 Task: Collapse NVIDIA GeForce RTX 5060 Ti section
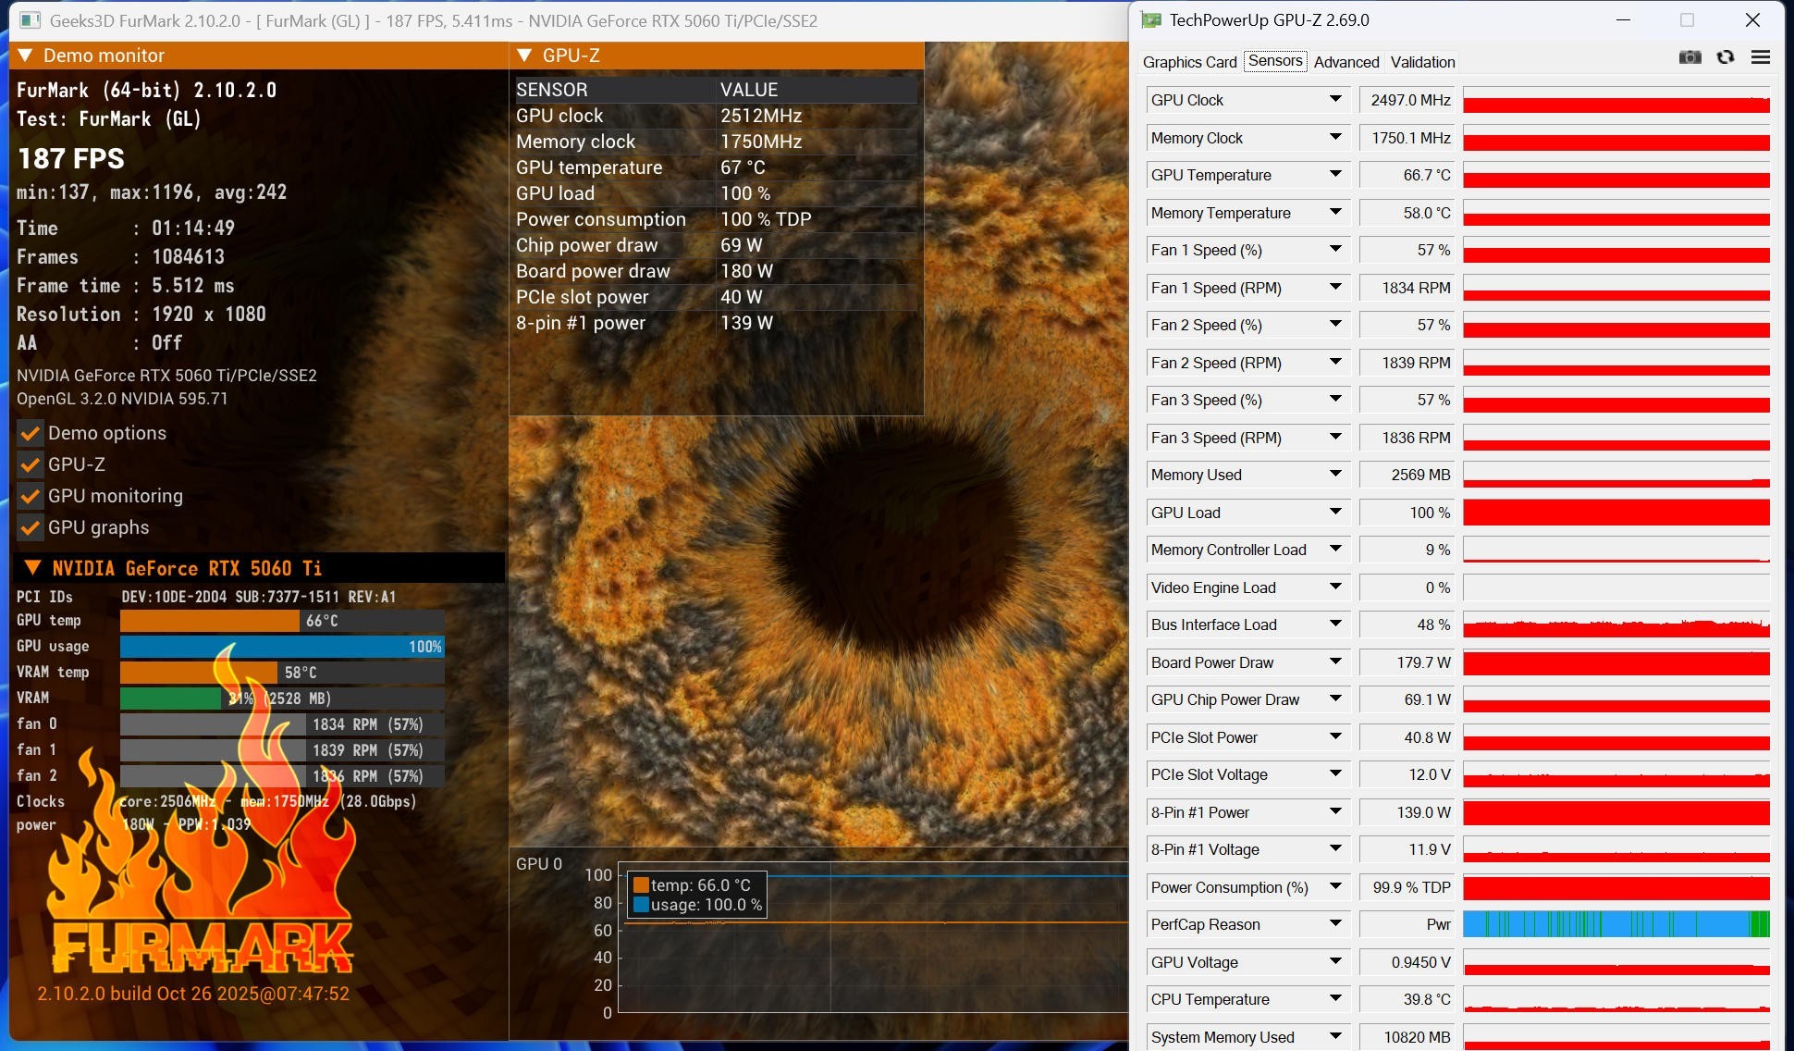pos(32,568)
